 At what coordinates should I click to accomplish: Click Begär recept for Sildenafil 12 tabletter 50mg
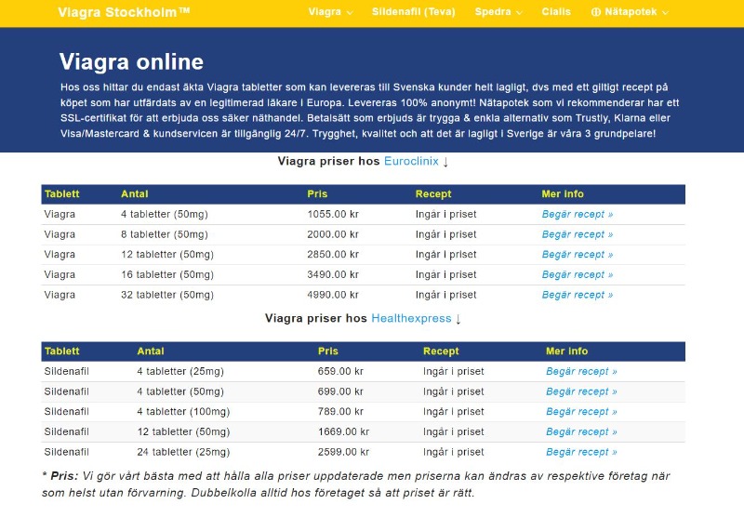click(x=581, y=432)
